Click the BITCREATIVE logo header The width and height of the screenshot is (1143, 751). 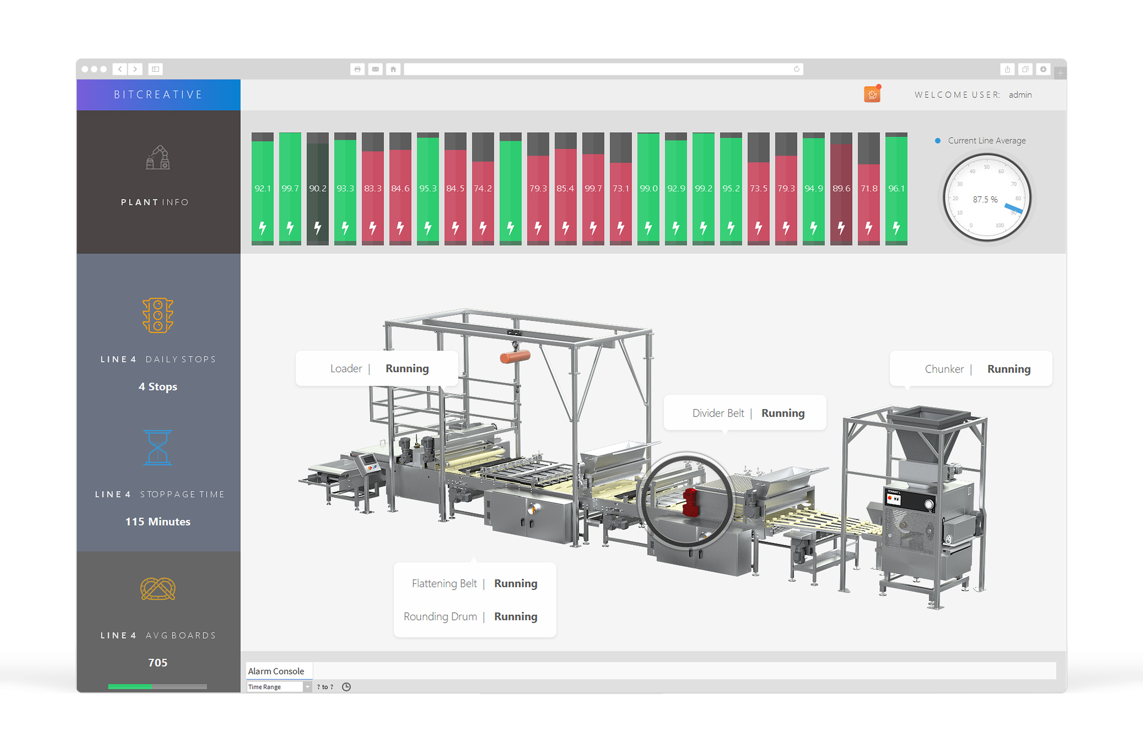pyautogui.click(x=158, y=94)
